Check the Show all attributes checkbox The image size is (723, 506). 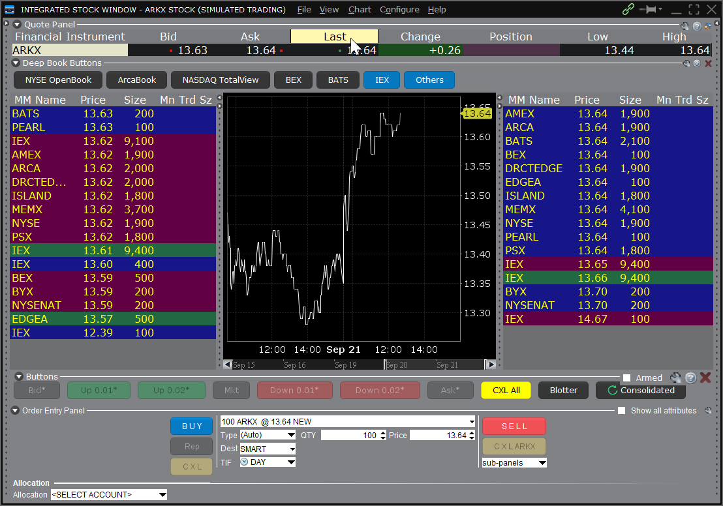621,410
